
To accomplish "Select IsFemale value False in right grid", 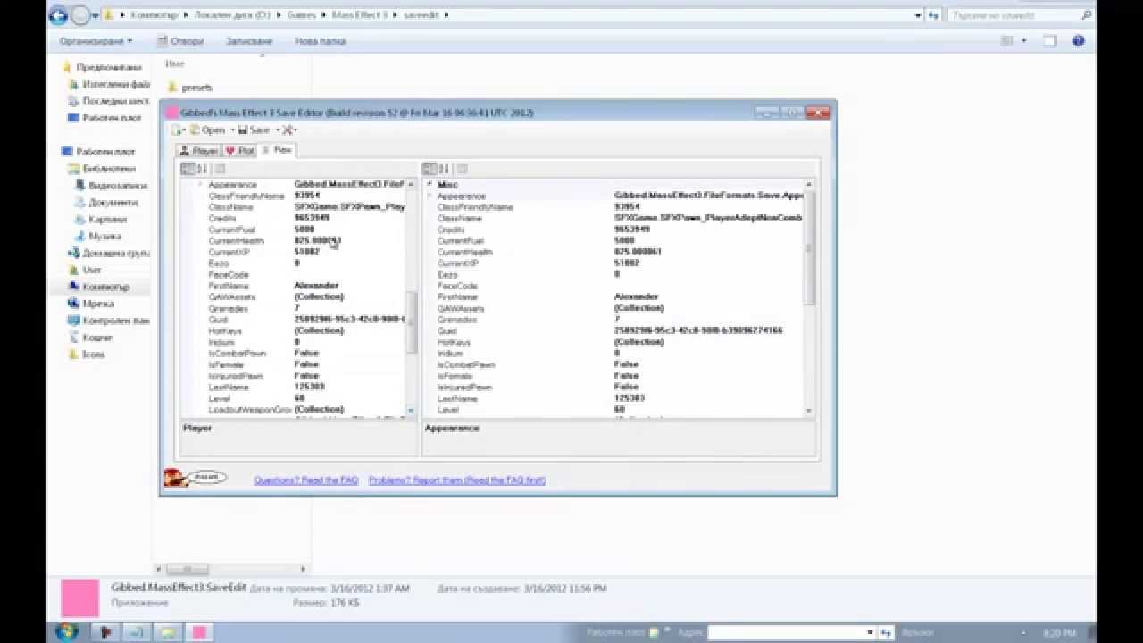I will coord(626,376).
